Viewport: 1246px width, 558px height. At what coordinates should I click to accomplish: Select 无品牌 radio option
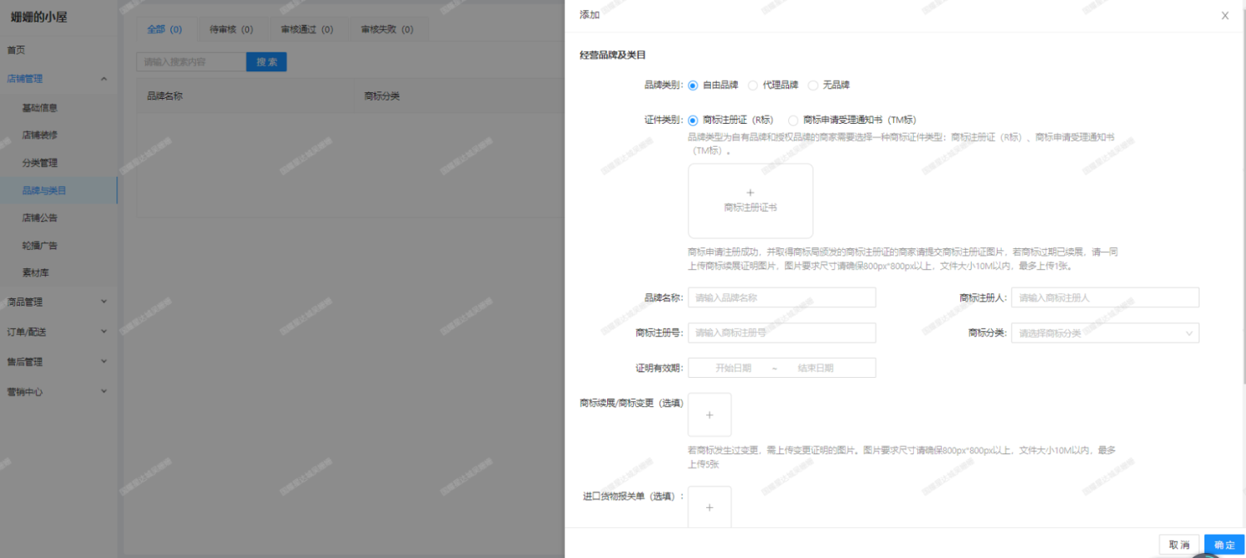coord(812,85)
